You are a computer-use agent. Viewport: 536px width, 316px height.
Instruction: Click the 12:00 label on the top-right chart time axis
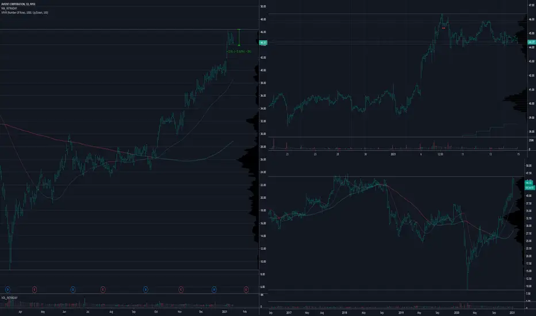(x=441, y=155)
